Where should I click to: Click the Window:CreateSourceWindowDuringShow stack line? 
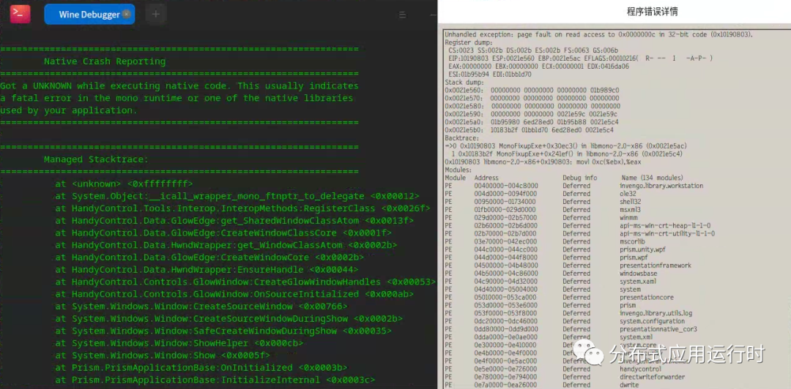pyautogui.click(x=229, y=319)
